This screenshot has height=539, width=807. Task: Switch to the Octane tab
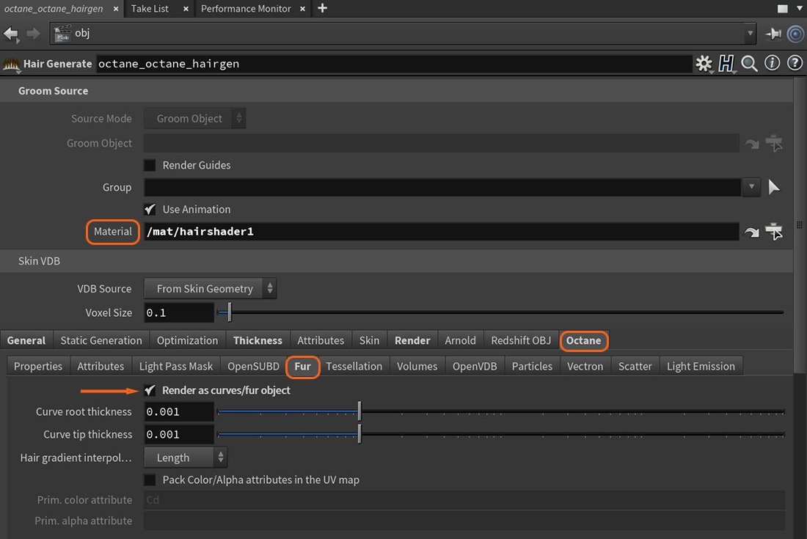pyautogui.click(x=584, y=340)
